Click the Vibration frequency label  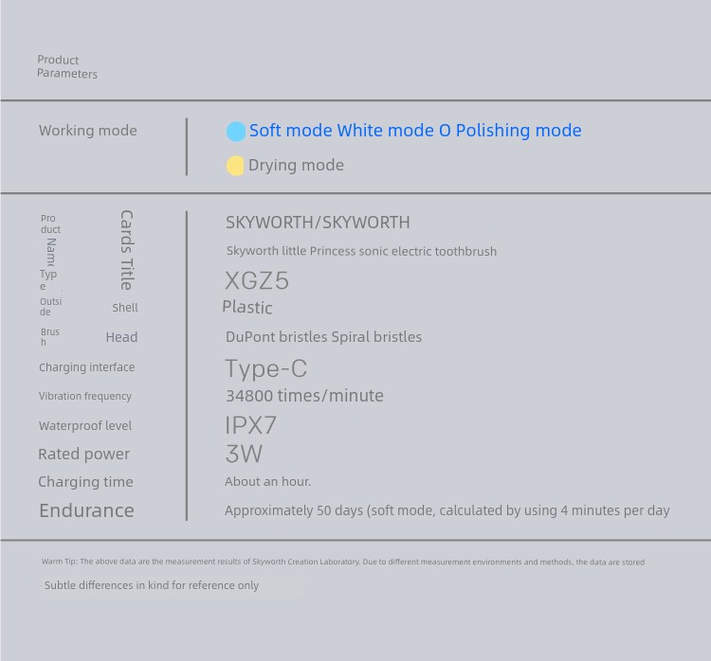tap(85, 397)
